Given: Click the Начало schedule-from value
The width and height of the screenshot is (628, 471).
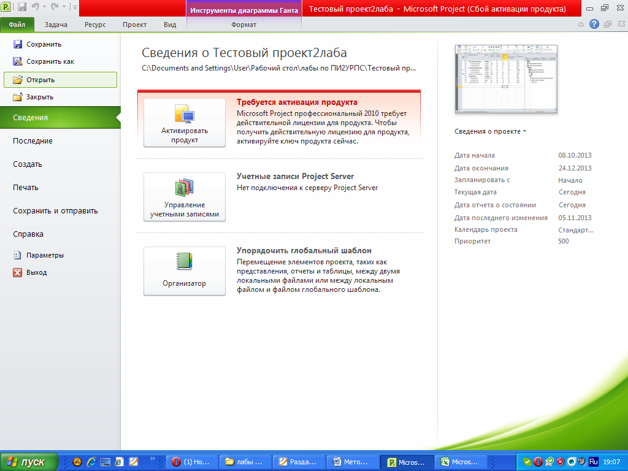Looking at the screenshot, I should pyautogui.click(x=570, y=181).
